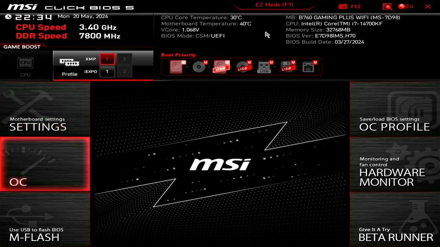The image size is (440, 247).
Task: Select the USB CD/DVD boot device icon
Action: (243, 67)
